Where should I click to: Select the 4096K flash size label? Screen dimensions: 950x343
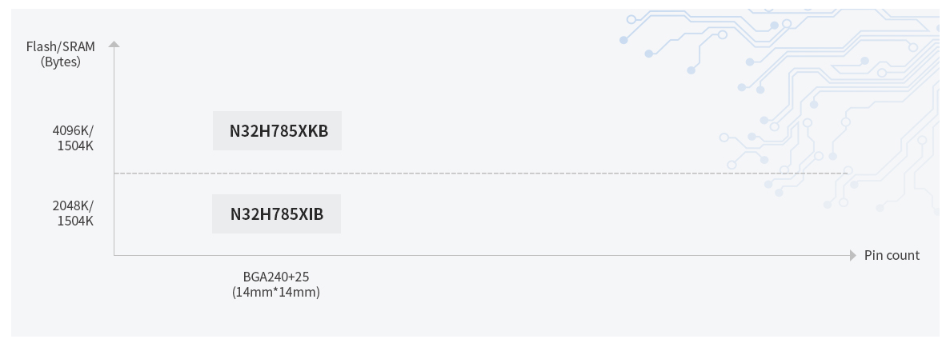73,130
